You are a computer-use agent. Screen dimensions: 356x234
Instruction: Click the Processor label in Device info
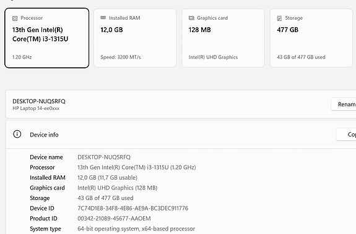click(42, 167)
